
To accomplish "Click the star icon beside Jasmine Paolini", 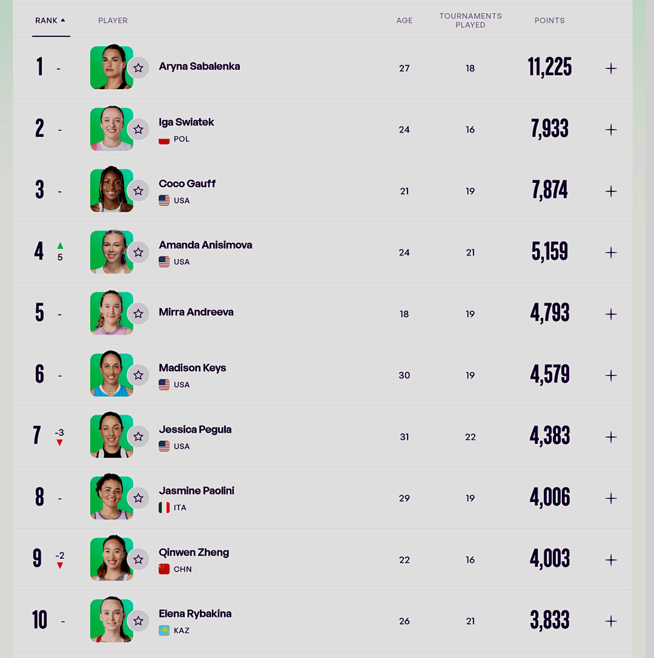I will pos(138,498).
